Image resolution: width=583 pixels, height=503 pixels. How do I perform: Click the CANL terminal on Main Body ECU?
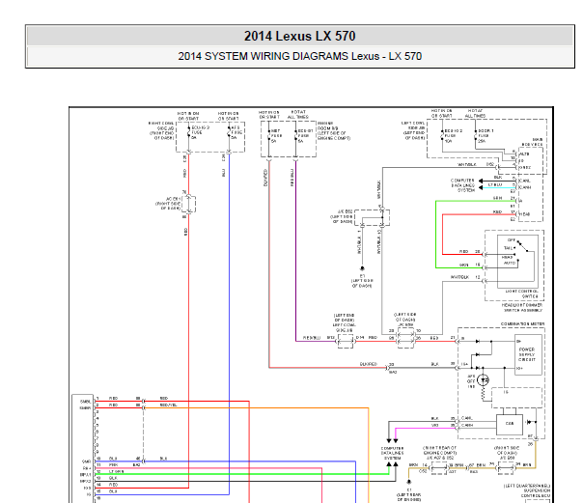coord(524,182)
